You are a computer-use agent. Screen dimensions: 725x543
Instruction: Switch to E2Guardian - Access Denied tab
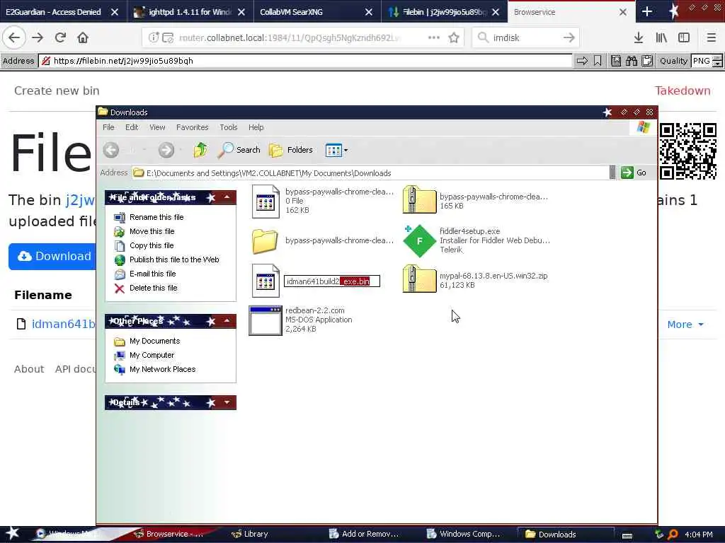(x=53, y=12)
